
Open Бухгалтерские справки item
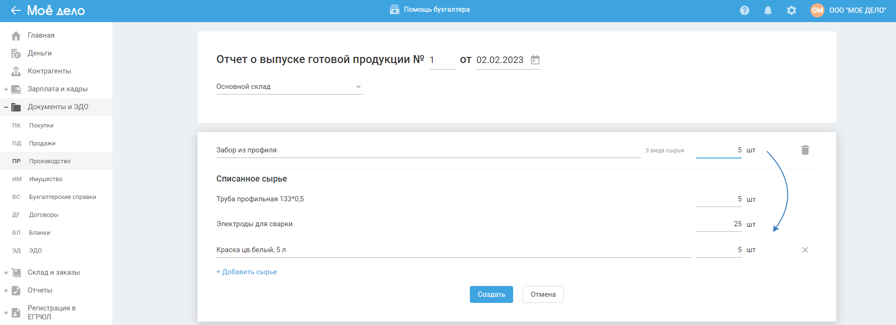coord(56,197)
